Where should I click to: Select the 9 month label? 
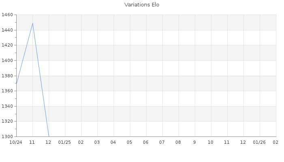194,143
